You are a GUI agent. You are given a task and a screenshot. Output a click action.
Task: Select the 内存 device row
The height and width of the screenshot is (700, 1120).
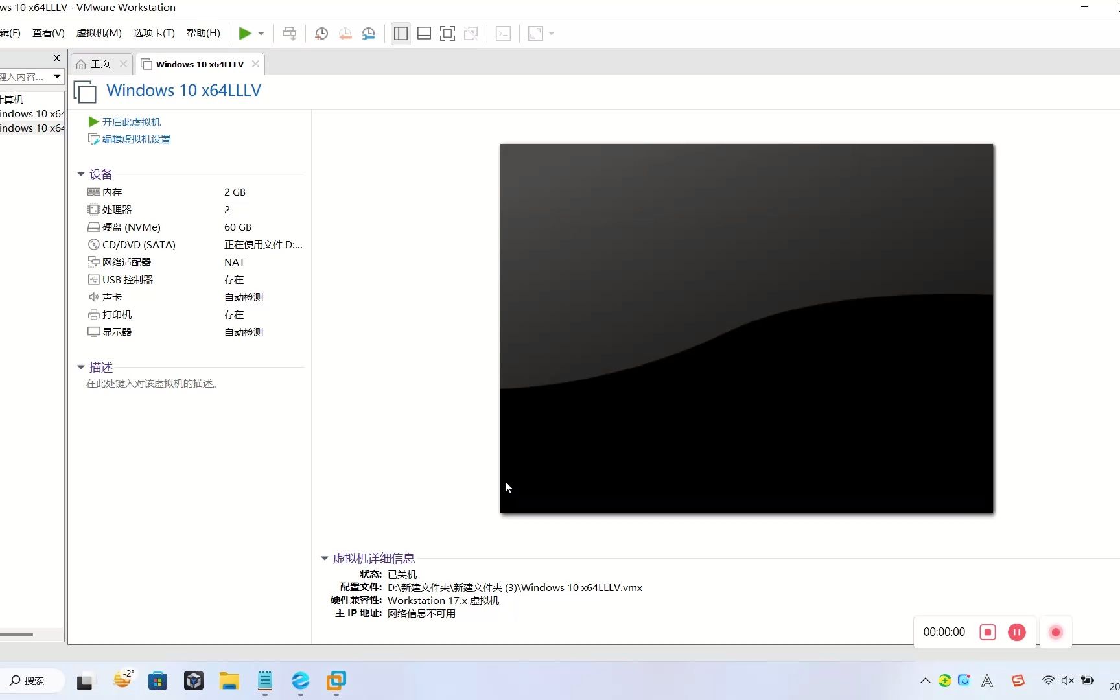(x=194, y=192)
